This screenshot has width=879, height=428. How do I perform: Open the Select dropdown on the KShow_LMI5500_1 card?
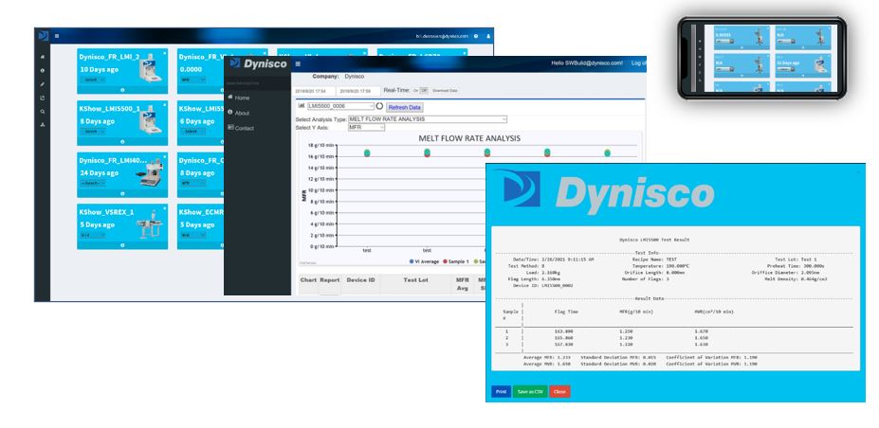tap(93, 131)
